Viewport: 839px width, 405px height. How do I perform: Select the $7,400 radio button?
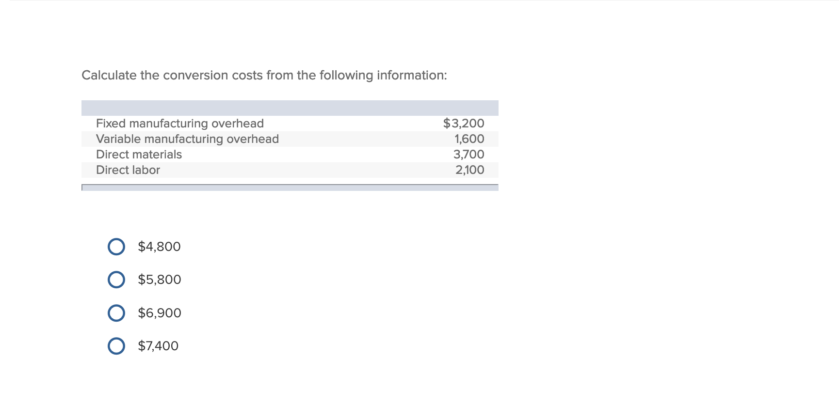[116, 346]
